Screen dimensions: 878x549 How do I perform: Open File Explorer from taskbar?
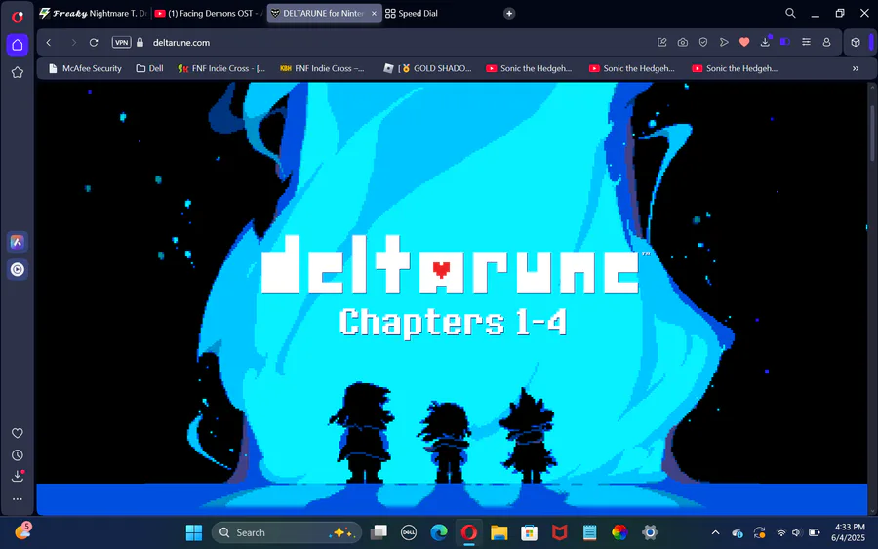coord(499,532)
